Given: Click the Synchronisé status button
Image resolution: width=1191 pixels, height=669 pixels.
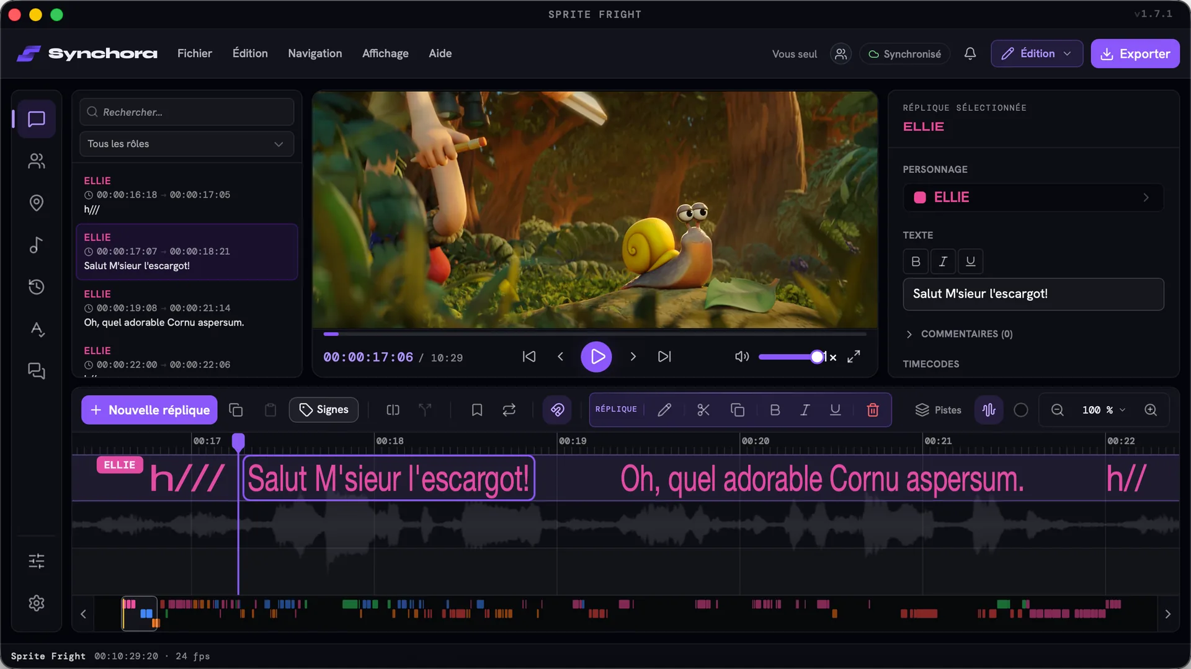Looking at the screenshot, I should tap(905, 54).
